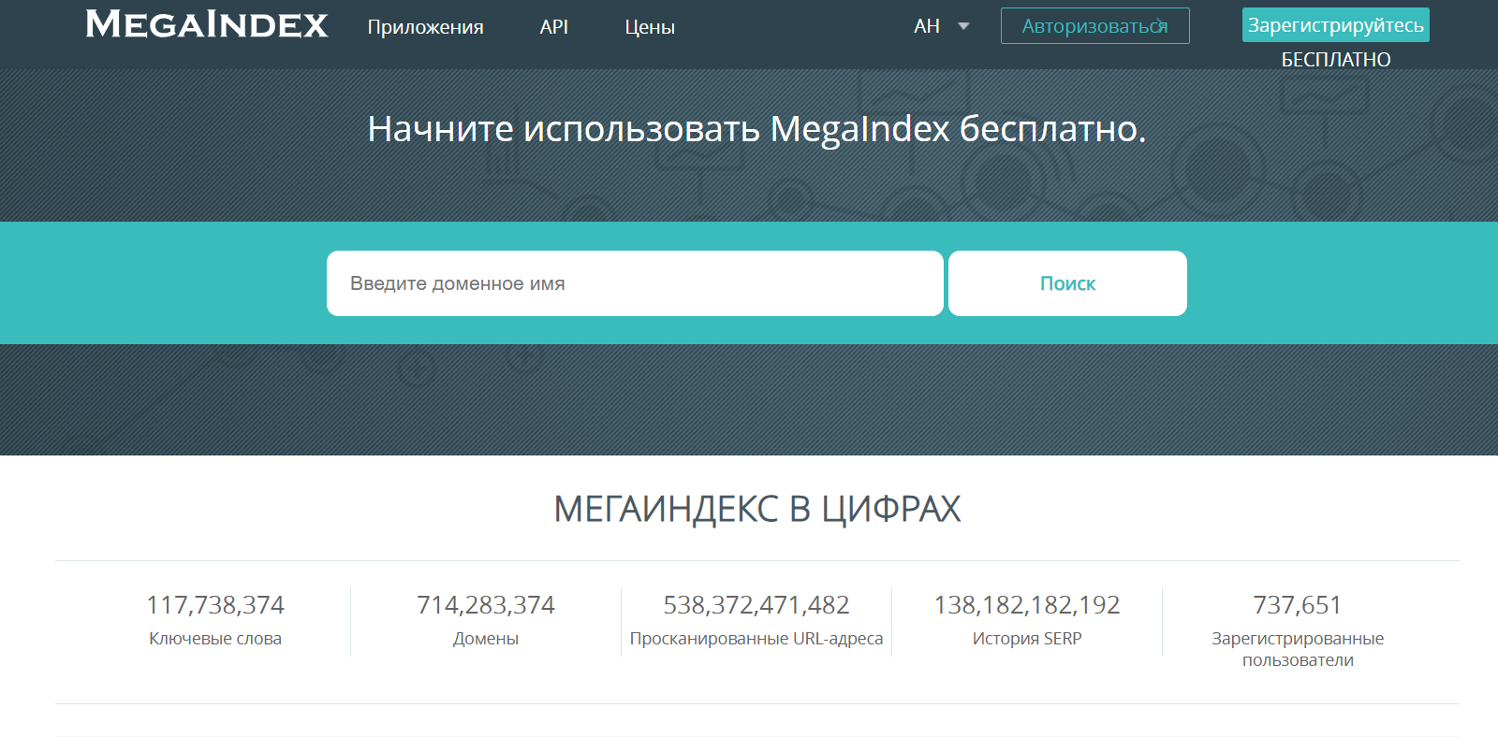Click the Ключевые слова label
Screen dimensions: 1498x737
coord(215,639)
